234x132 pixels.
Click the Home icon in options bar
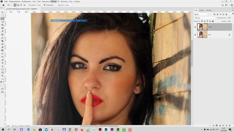point(3,5)
